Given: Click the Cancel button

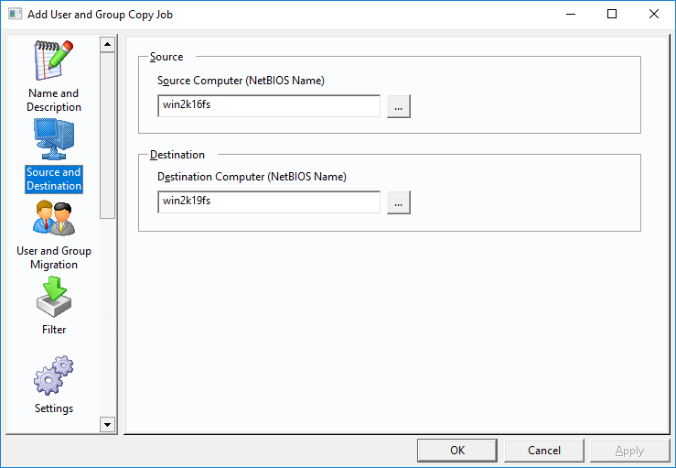Looking at the screenshot, I should 544,451.
